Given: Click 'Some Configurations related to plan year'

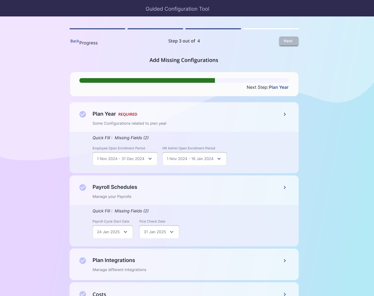Looking at the screenshot, I should tap(130, 123).
